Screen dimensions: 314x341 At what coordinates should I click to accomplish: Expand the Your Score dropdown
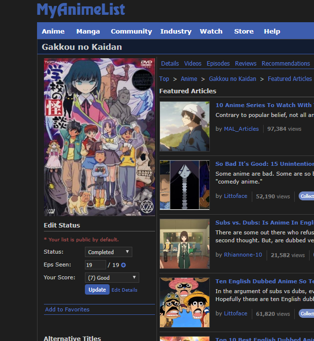point(112,278)
